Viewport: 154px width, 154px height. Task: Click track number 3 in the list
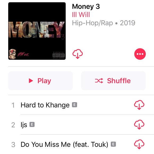(x=13, y=145)
